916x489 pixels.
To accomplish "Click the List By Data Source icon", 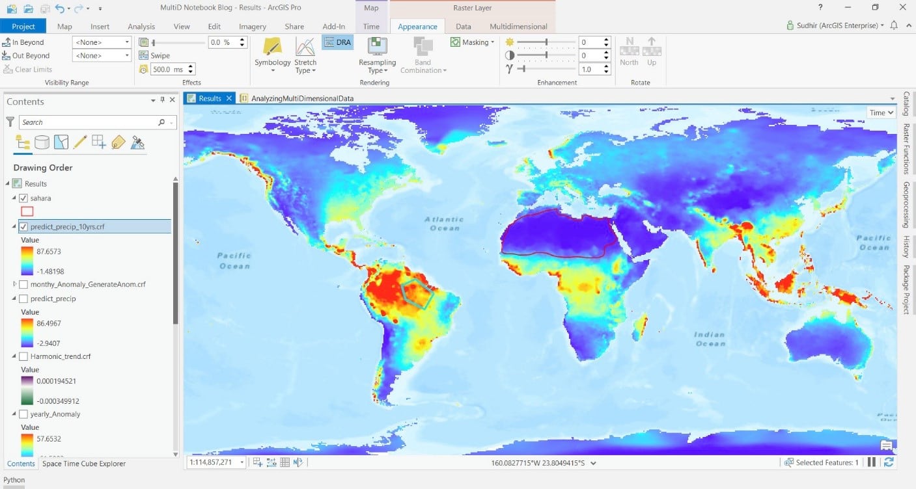I will (x=42, y=142).
